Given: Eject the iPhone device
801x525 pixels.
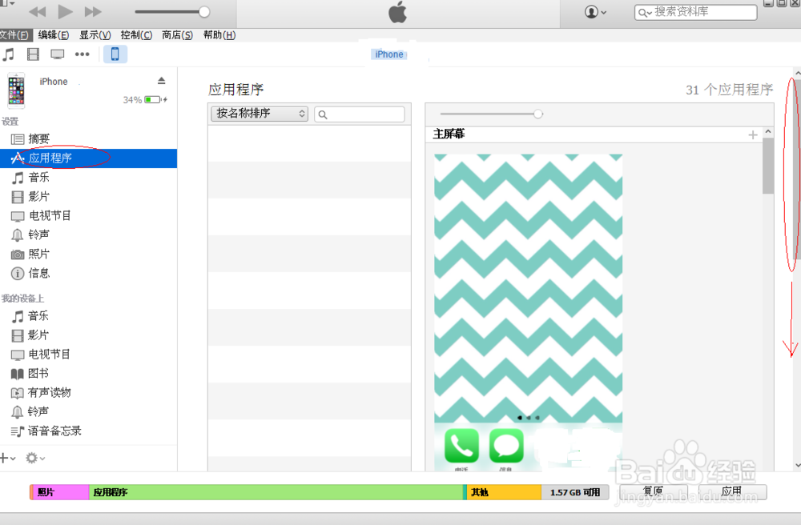Looking at the screenshot, I should pyautogui.click(x=162, y=81).
